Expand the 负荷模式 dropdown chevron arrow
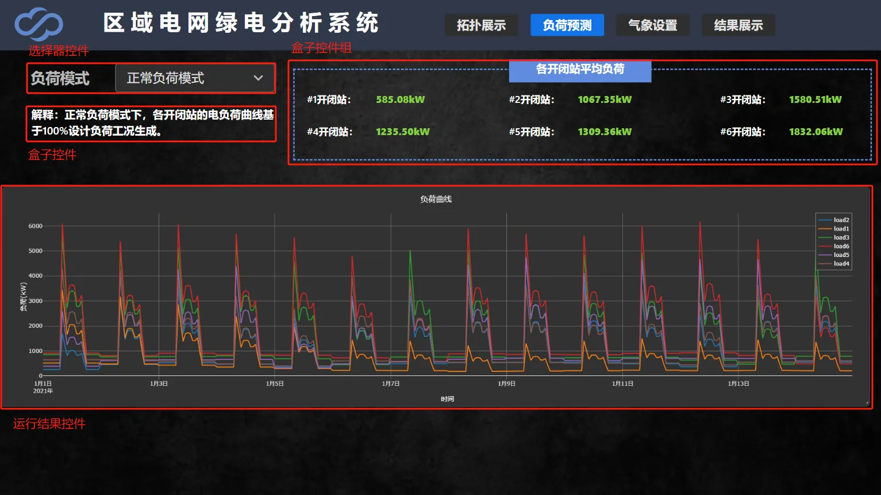881x495 pixels. tap(259, 78)
